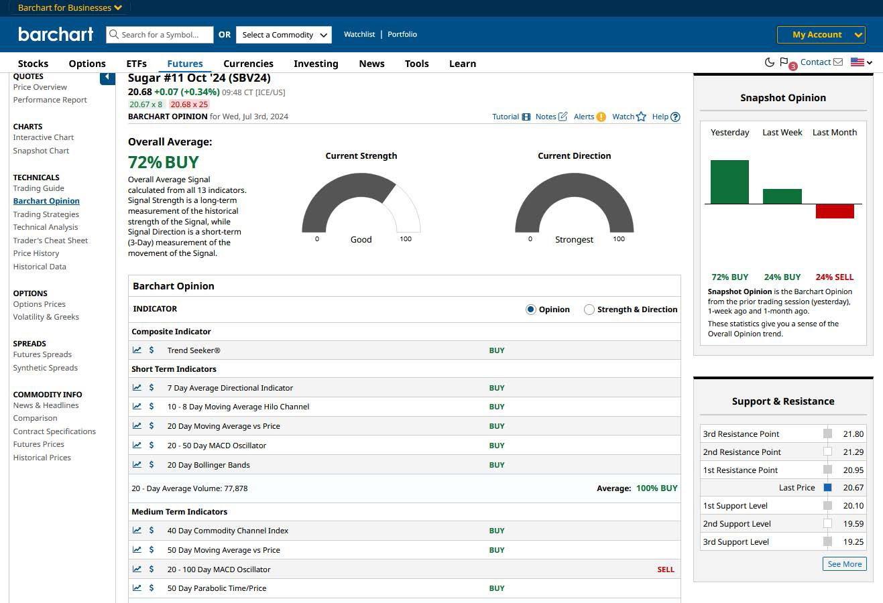Click the Alerts warning icon
Screen dimensions: 883x603
click(601, 117)
